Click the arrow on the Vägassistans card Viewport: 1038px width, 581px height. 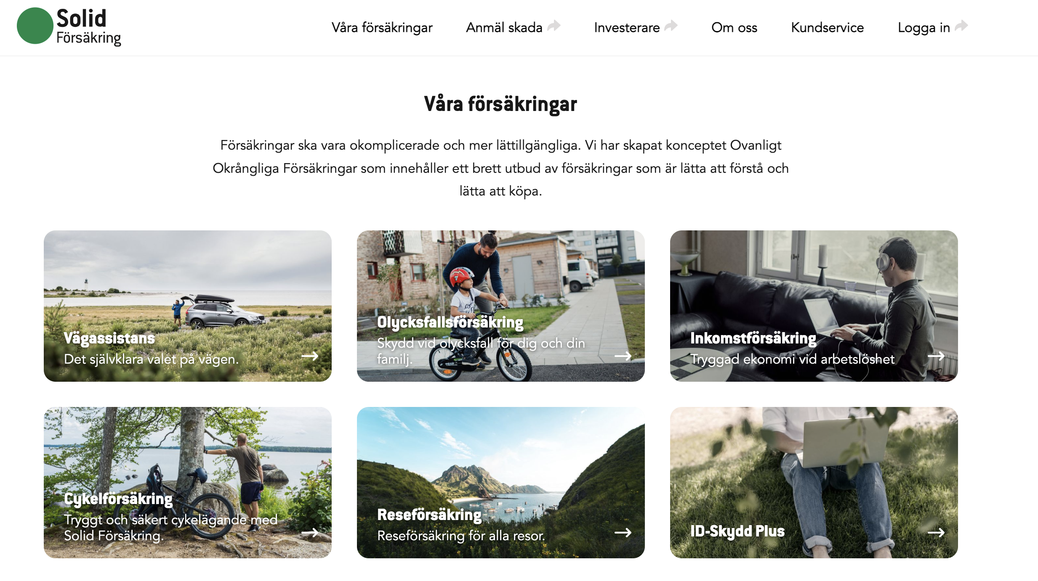310,356
